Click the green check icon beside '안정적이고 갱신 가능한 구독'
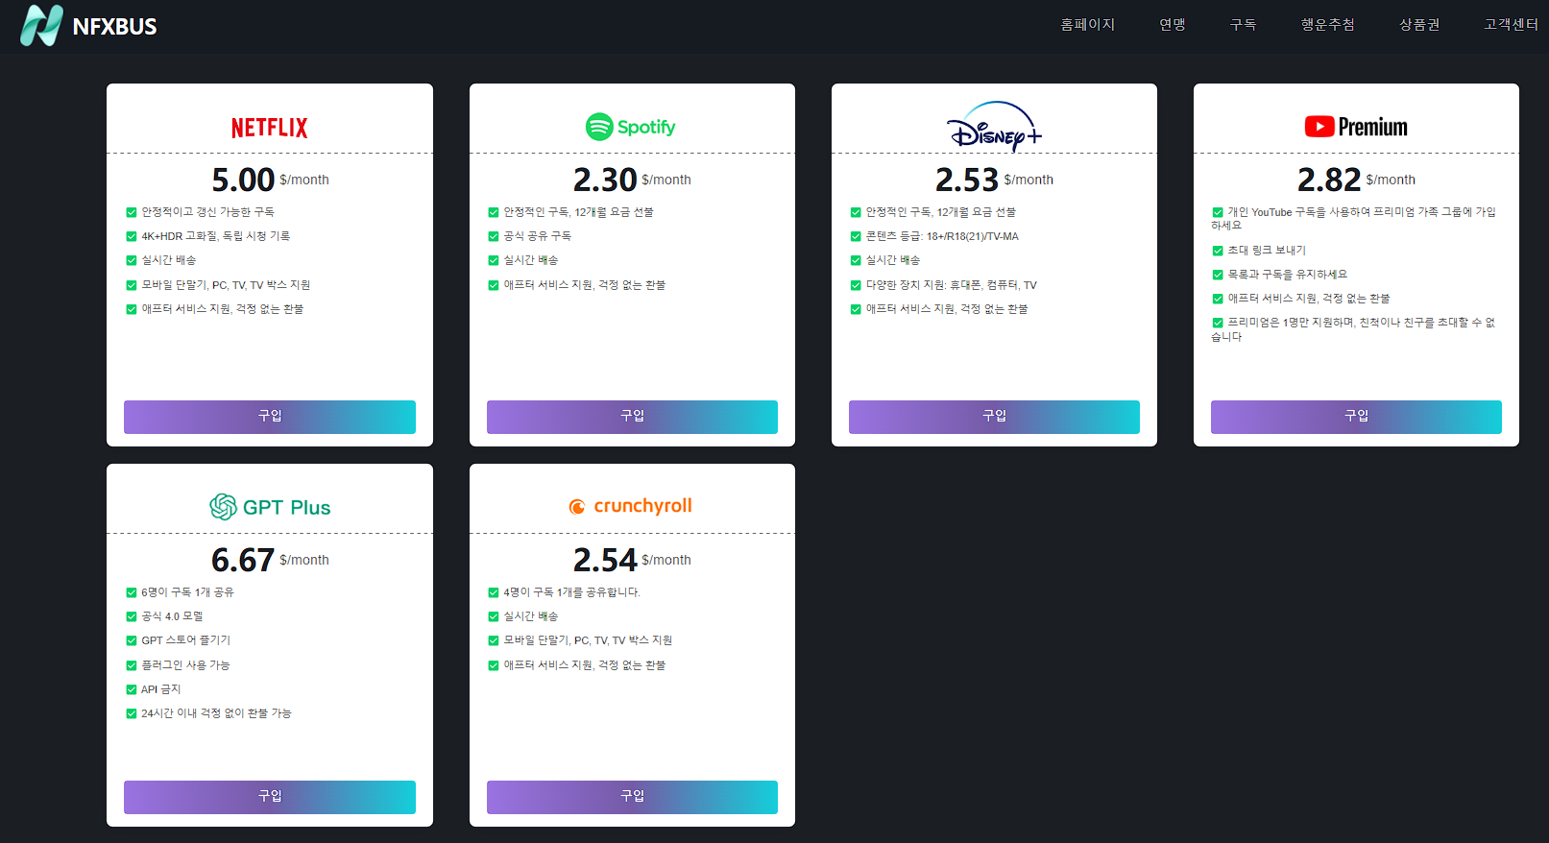Screen dimensions: 1549x843 pyautogui.click(x=132, y=212)
